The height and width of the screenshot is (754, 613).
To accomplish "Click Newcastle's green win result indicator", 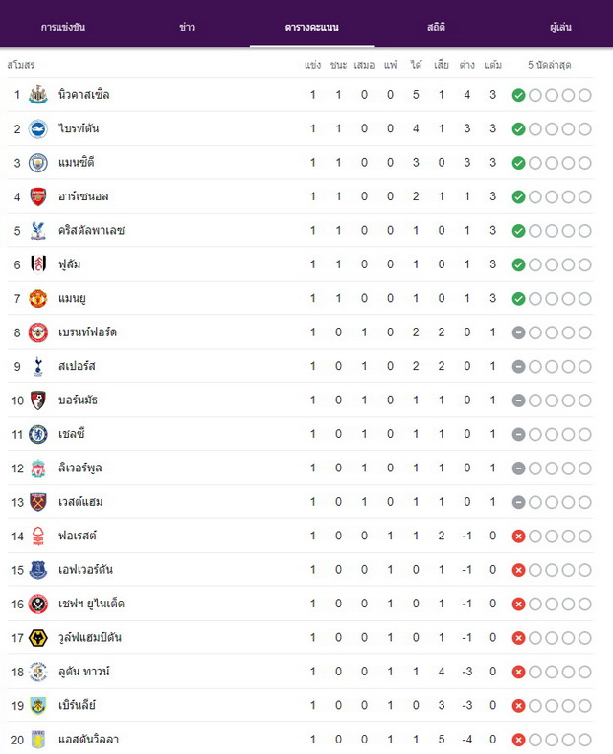I will coord(518,95).
